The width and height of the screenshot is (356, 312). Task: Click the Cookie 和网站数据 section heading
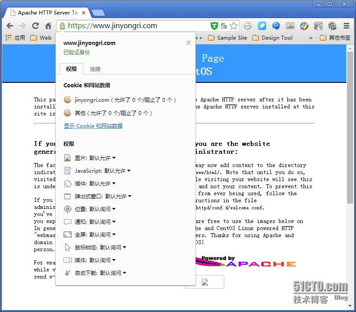(87, 85)
